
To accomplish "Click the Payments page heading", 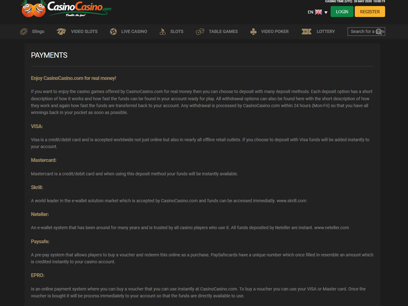I will [49, 55].
